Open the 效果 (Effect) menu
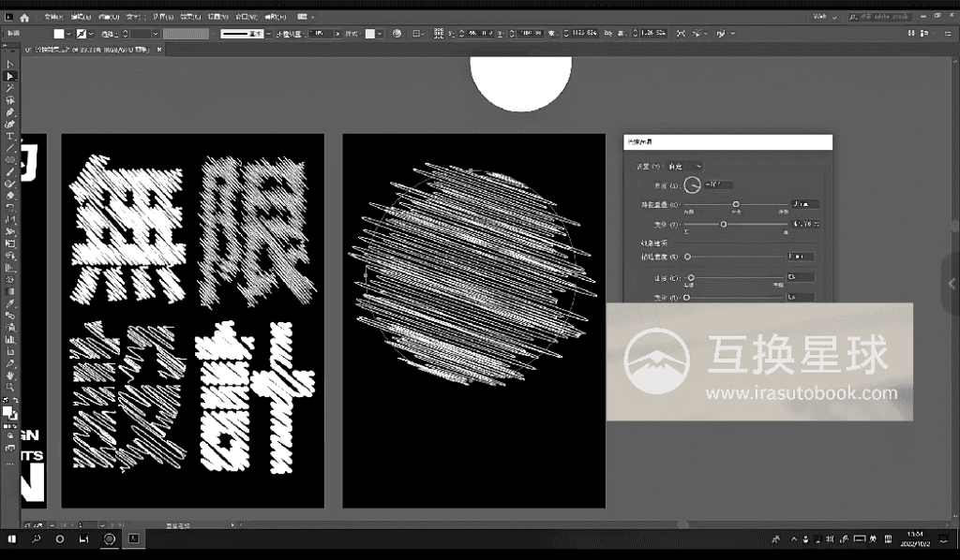The image size is (960, 560). 190,16
